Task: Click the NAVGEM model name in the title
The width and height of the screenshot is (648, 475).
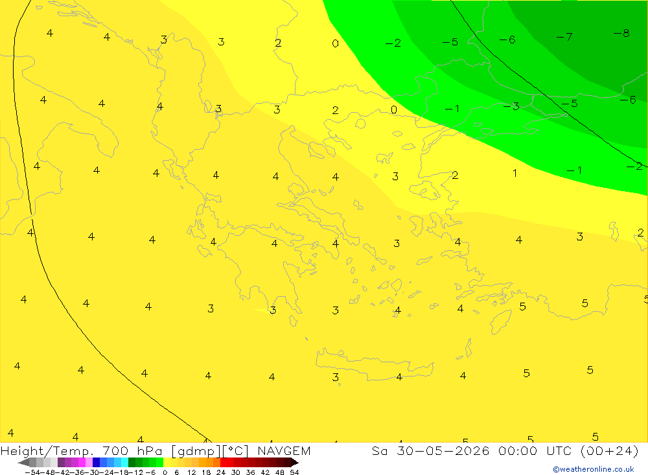Action: pyautogui.click(x=284, y=450)
